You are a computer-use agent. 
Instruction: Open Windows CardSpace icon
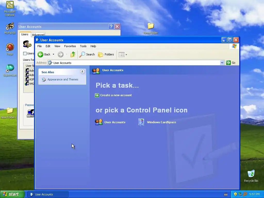click(x=141, y=122)
